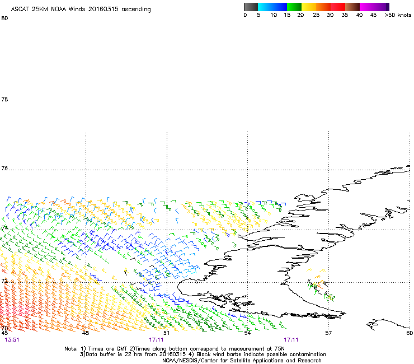Click the title 'ASCAT 25KM NOAA Winds 20160315 ascending'

81,10
